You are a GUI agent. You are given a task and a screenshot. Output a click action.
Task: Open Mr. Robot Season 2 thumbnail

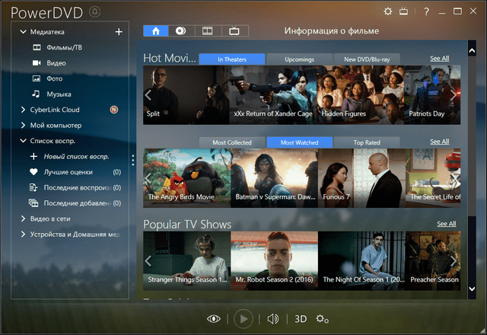(x=275, y=261)
